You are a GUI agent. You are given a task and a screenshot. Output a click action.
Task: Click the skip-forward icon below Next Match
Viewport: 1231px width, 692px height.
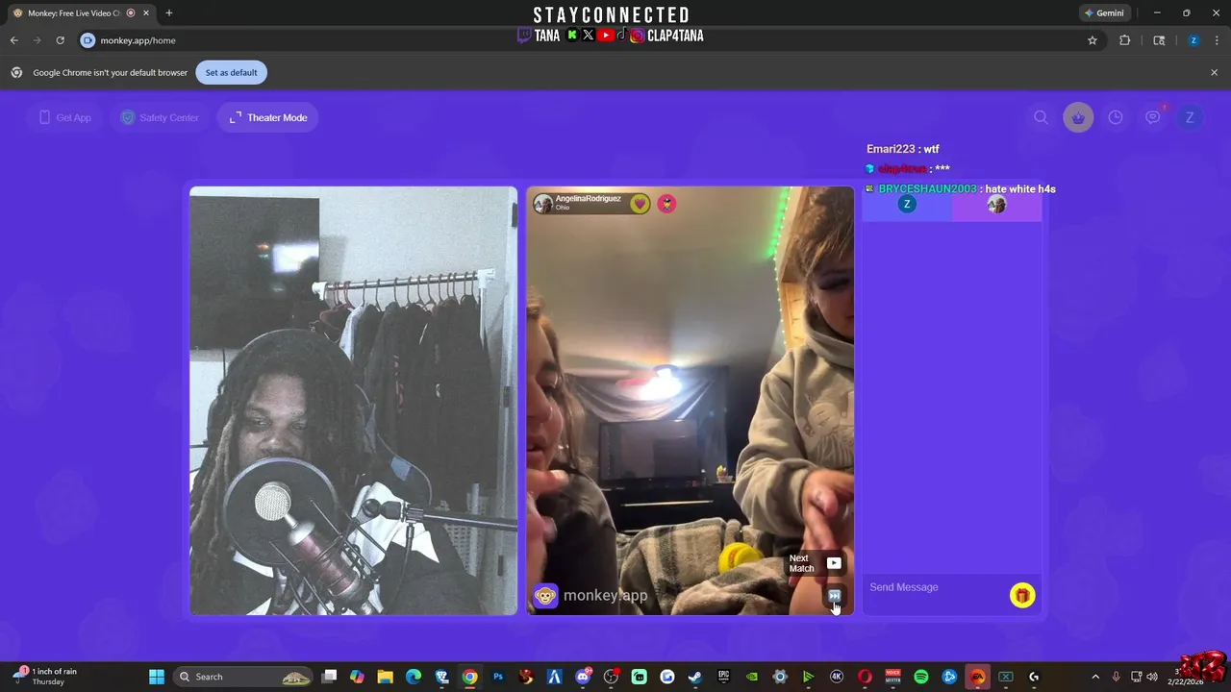click(x=834, y=596)
